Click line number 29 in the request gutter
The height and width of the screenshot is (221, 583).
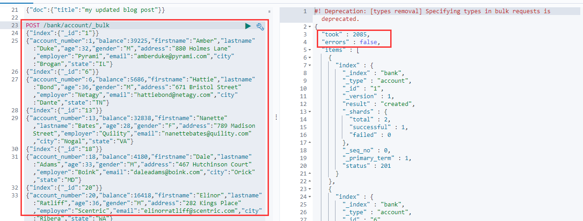click(14, 118)
